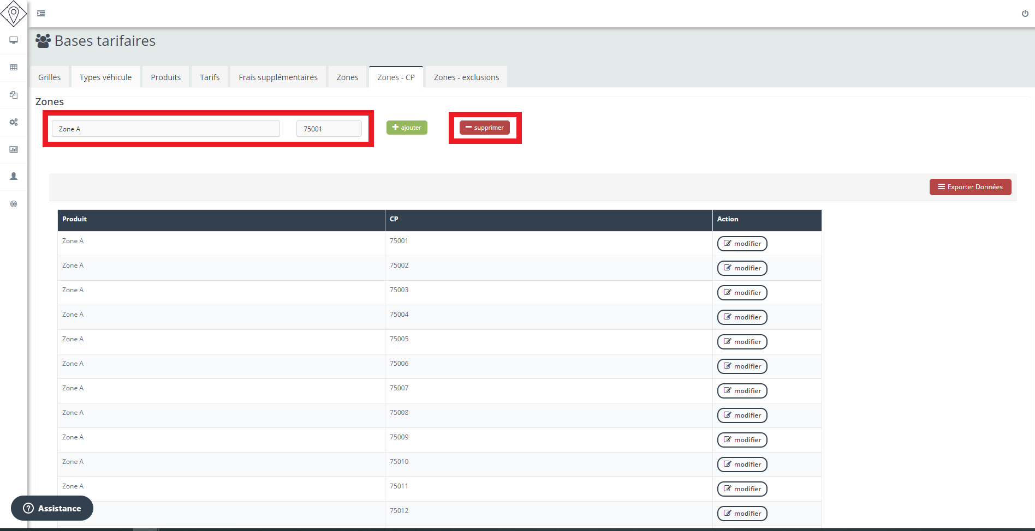1035x531 pixels.
Task: Open the Assistance help widget
Action: click(52, 508)
